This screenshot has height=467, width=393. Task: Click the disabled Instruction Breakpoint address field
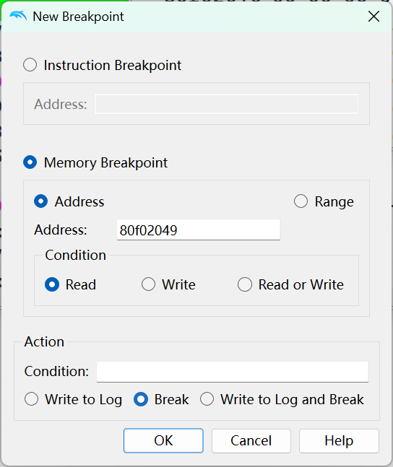(x=227, y=104)
